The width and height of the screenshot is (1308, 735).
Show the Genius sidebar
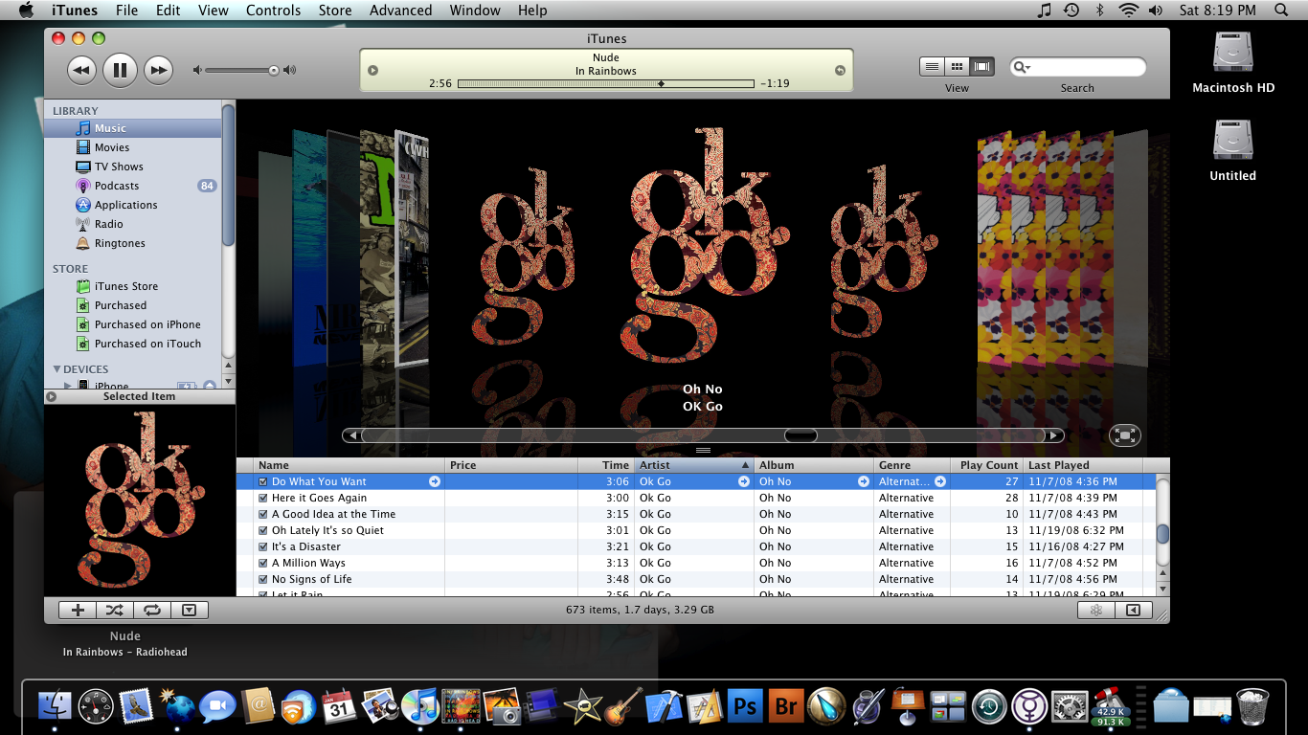tap(1133, 610)
